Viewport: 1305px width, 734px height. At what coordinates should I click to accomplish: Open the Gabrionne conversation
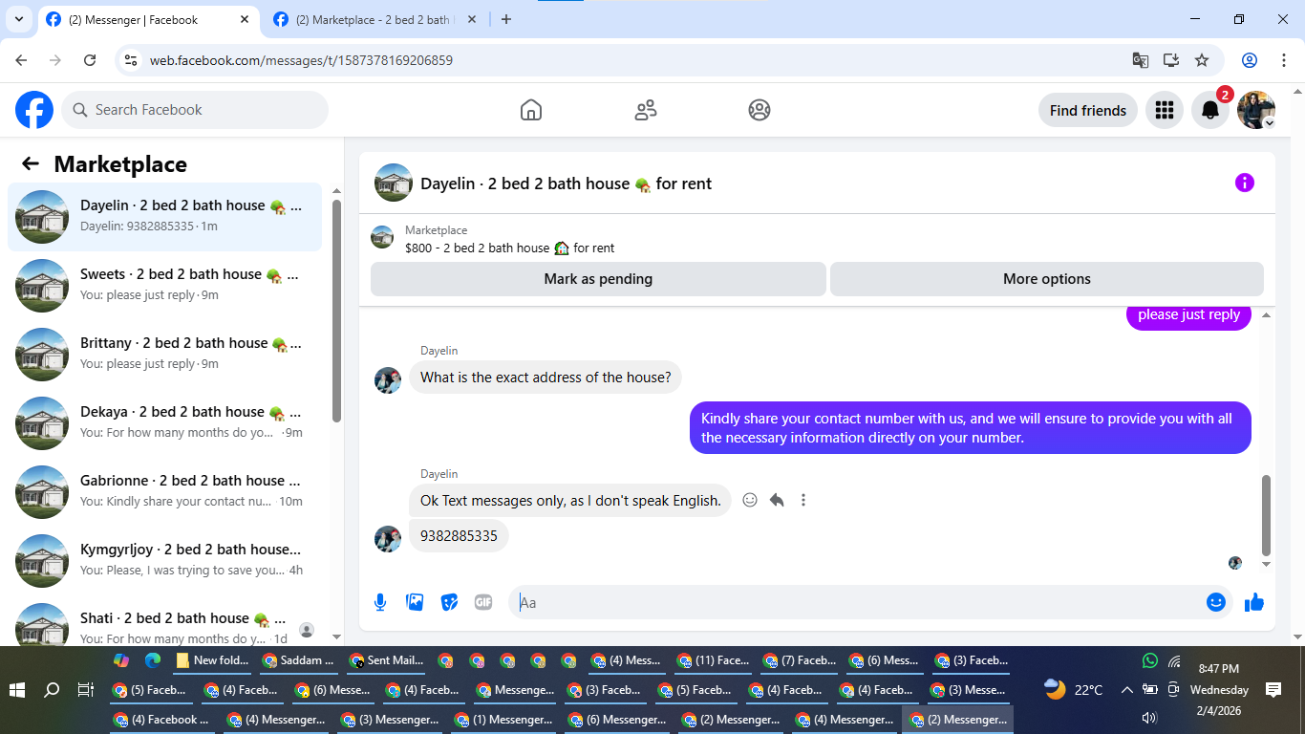pyautogui.click(x=165, y=492)
